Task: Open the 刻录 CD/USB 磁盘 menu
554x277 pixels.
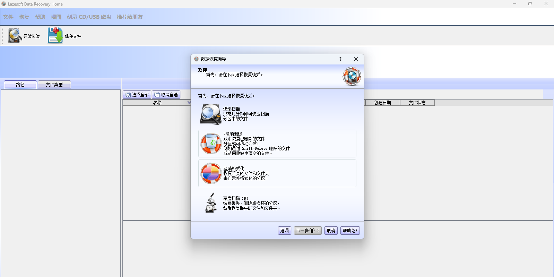Action: pos(89,17)
